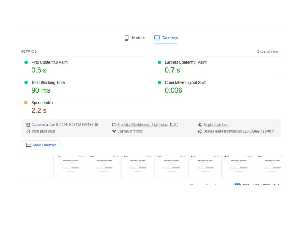Open the fifth filmstrip screenshot thumbnail
Image resolution: width=303 pixels, height=227 pixels.
coord(171,166)
